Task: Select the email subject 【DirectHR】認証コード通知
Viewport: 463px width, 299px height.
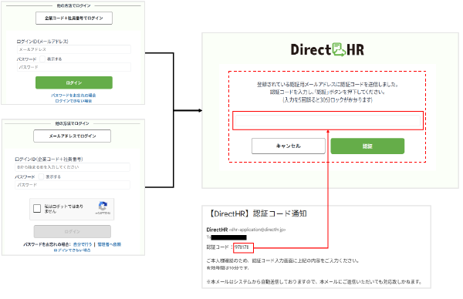Action: 257,213
